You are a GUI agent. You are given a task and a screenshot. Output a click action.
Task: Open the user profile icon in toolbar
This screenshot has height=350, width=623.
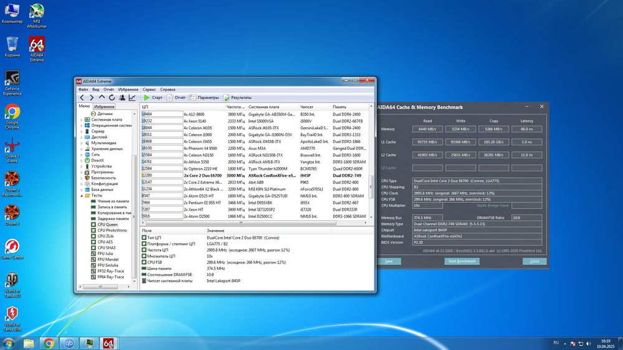point(122,98)
